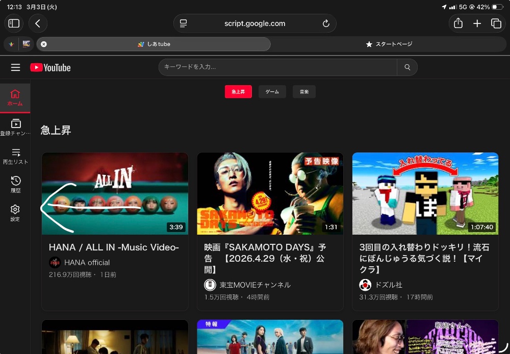This screenshot has height=354, width=510.
Task: Open subscribed channels in the sidebar
Action: point(15,127)
